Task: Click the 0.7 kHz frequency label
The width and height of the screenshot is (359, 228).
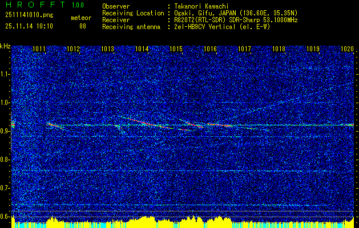Action: pyautogui.click(x=5, y=188)
